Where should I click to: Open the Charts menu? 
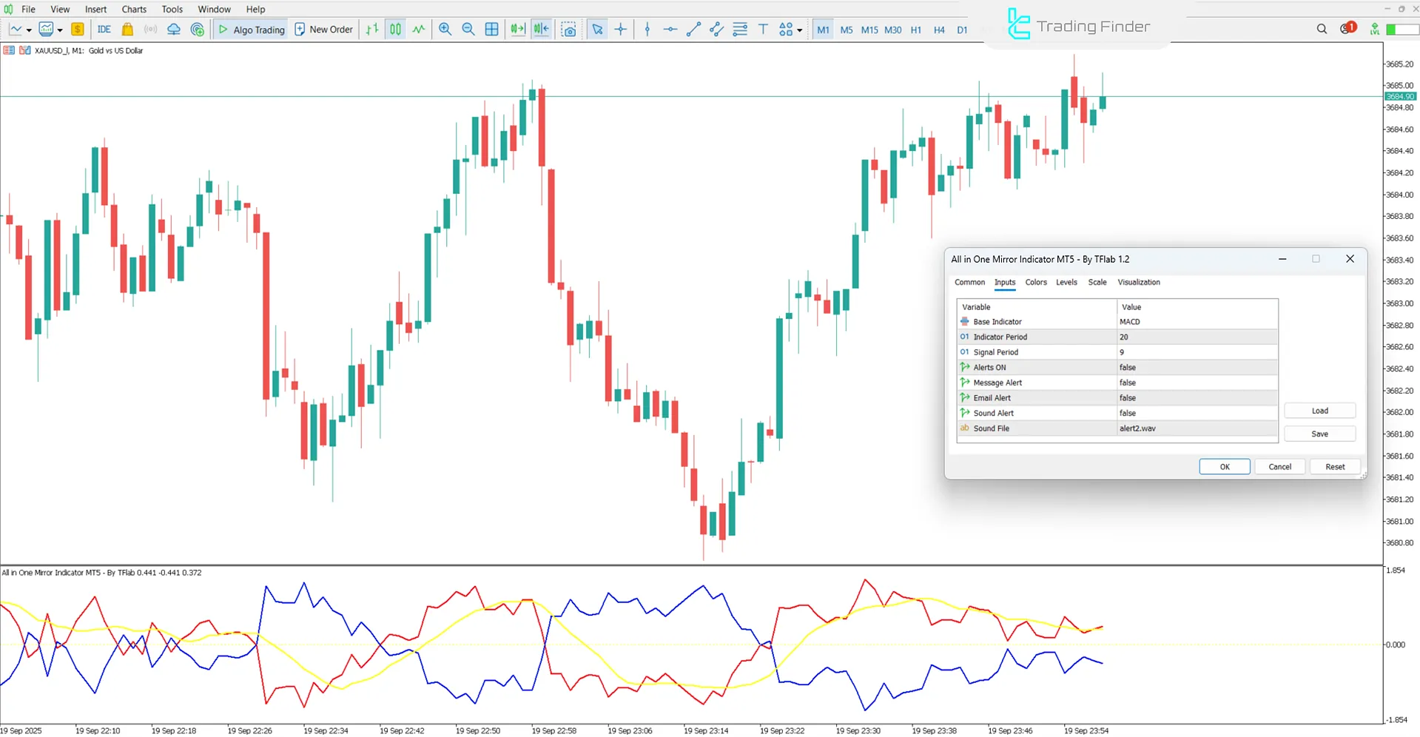click(134, 9)
